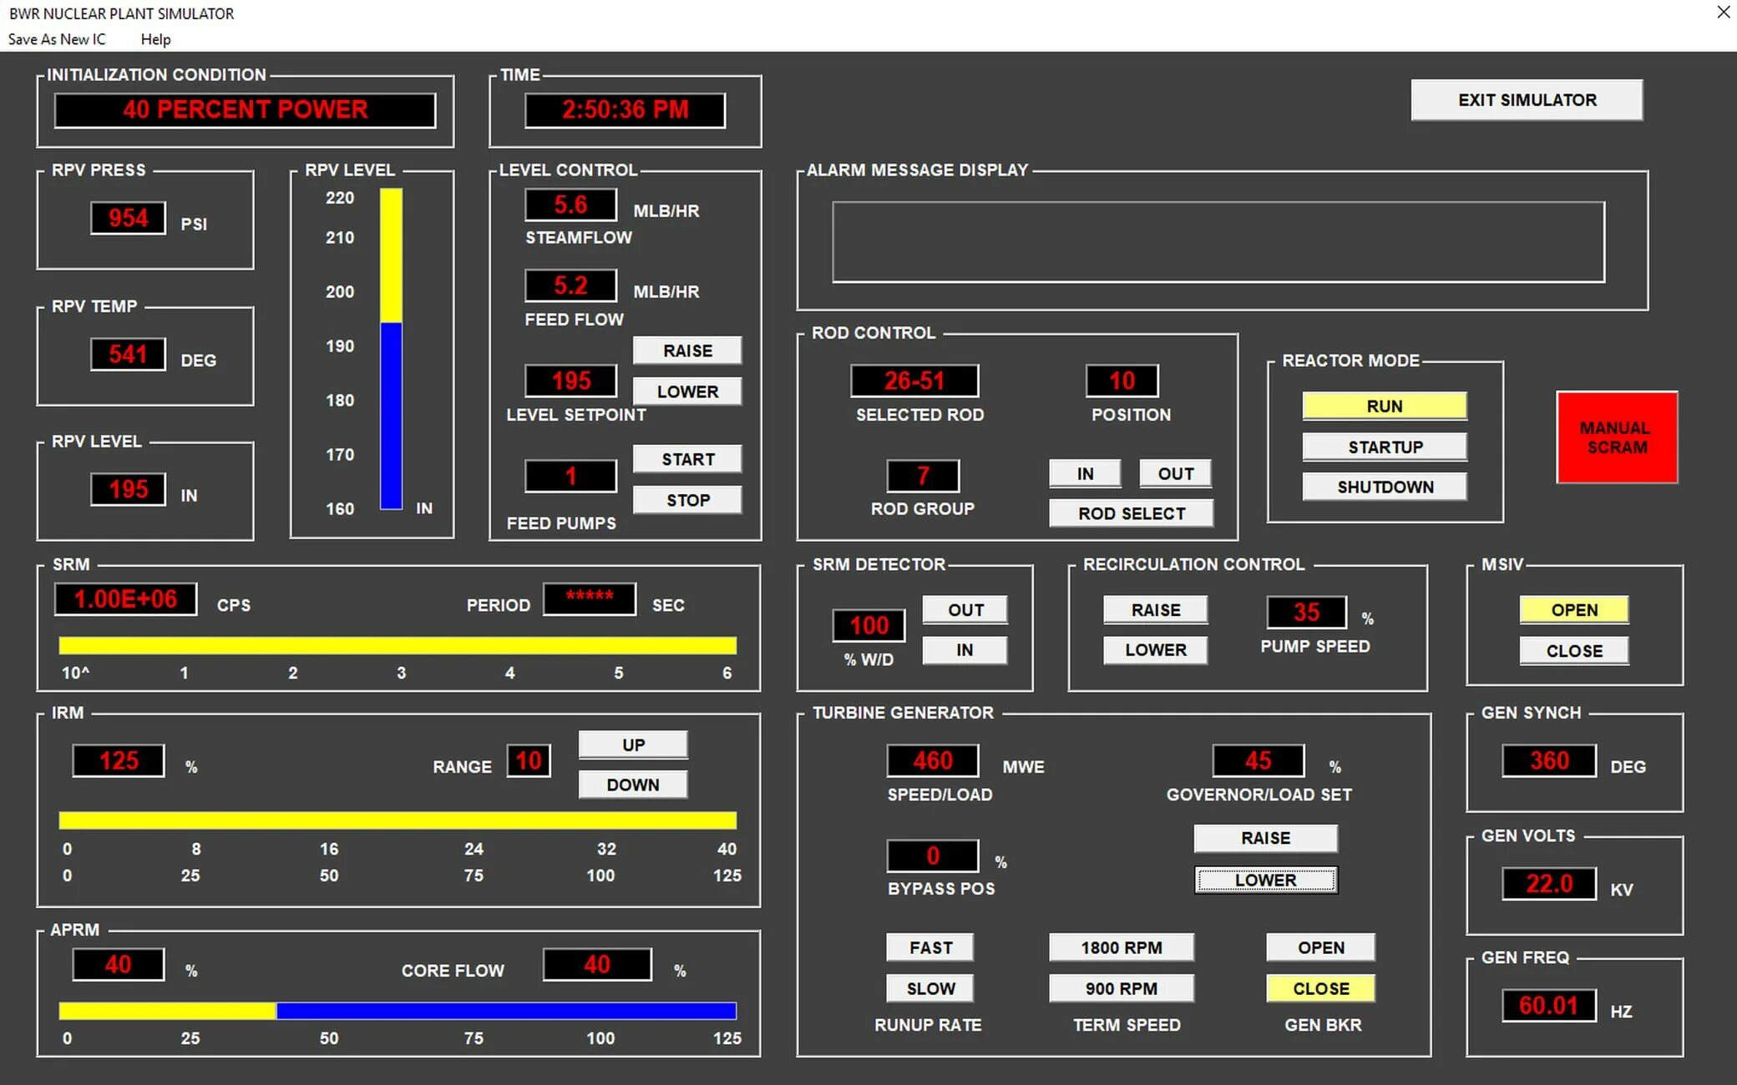This screenshot has width=1737, height=1085.
Task: Click the EXIT SIMULATOR button
Action: pyautogui.click(x=1526, y=100)
